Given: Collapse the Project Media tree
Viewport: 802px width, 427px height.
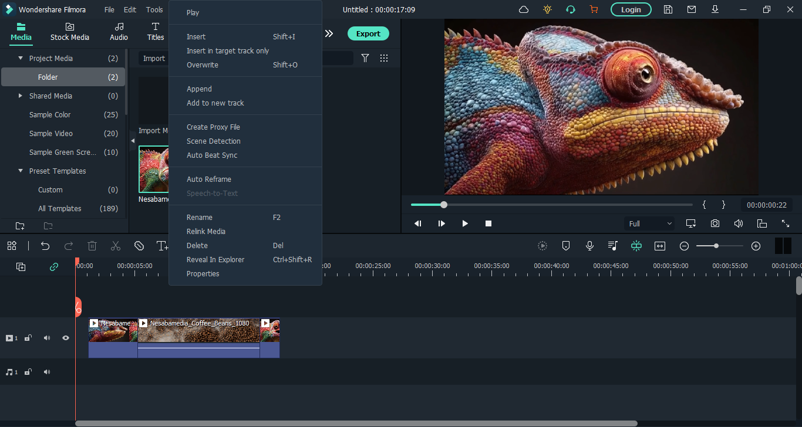Looking at the screenshot, I should point(21,58).
